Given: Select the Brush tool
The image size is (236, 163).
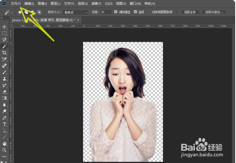Looking at the screenshot, I should 4,72.
